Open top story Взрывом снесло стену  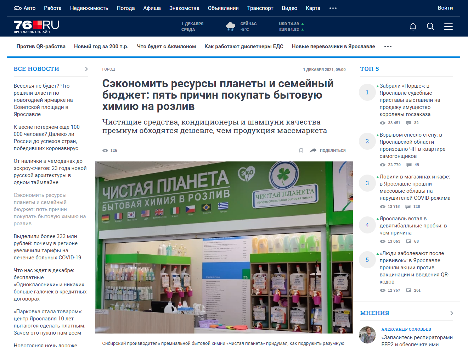pos(412,145)
